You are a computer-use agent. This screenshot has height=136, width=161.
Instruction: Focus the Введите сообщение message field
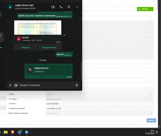click(x=47, y=85)
